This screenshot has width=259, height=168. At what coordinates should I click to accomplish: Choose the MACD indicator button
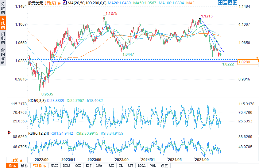55,166
